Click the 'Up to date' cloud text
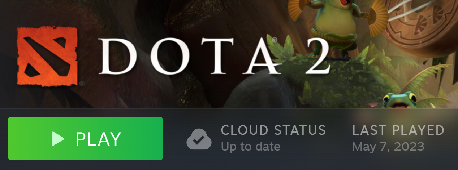458x170 pixels. pos(251,147)
